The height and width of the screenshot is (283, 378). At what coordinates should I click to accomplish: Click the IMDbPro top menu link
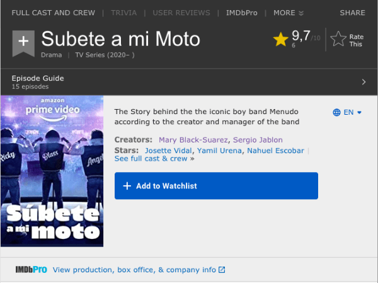click(242, 13)
